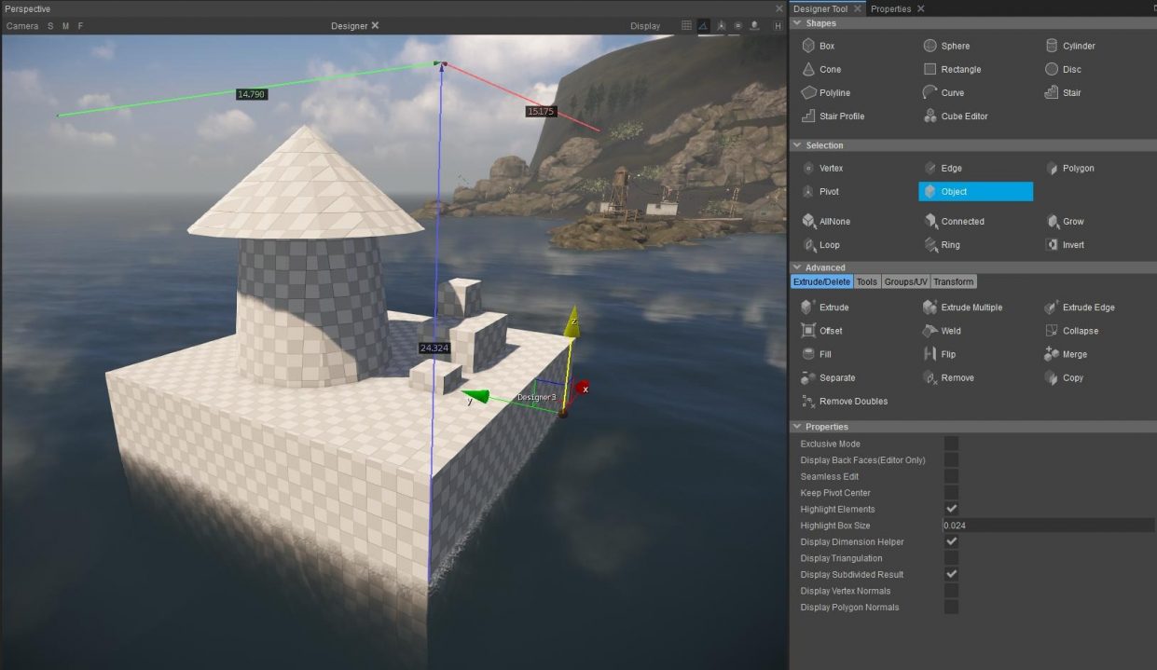Tick the Seamless Edit checkbox

(x=951, y=476)
